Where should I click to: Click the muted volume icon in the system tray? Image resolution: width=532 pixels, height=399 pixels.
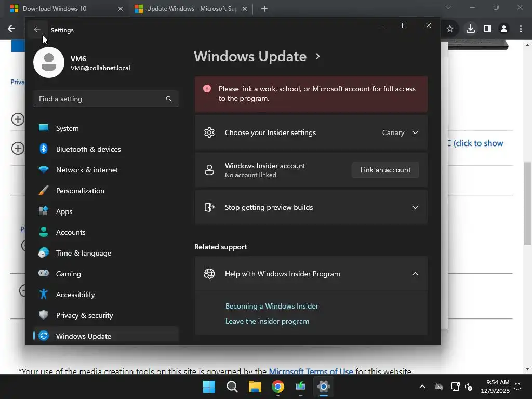coord(469,387)
